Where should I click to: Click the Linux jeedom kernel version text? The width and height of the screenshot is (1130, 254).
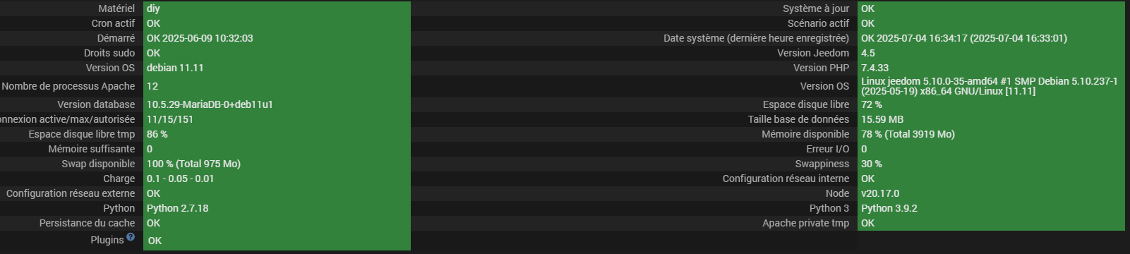[x=989, y=86]
